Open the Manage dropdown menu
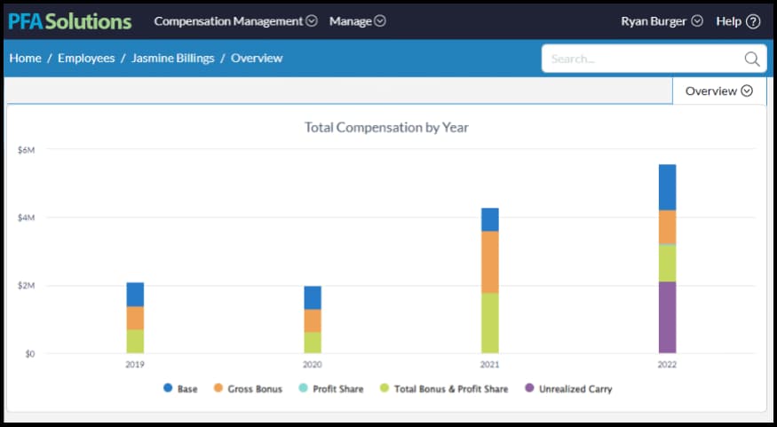The width and height of the screenshot is (777, 427). [357, 21]
